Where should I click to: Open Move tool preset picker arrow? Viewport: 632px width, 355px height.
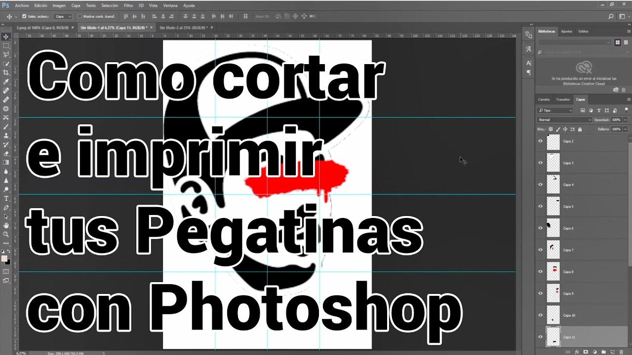(x=16, y=16)
